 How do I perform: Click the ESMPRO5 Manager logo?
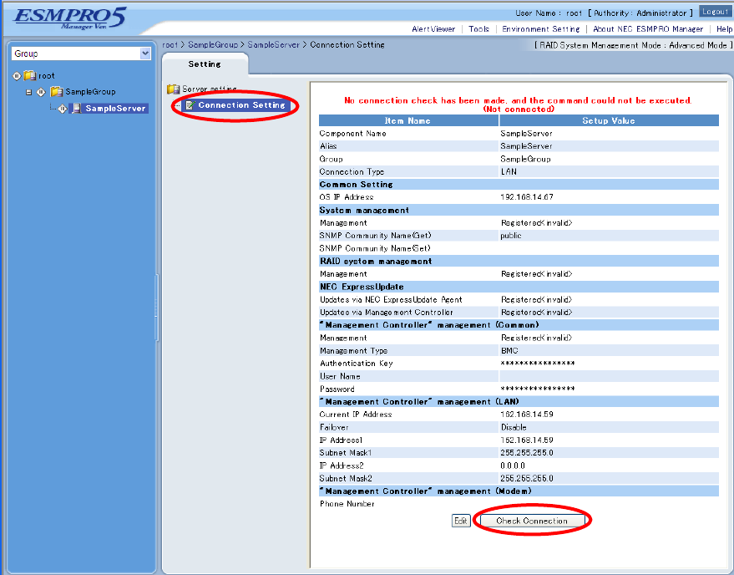70,18
